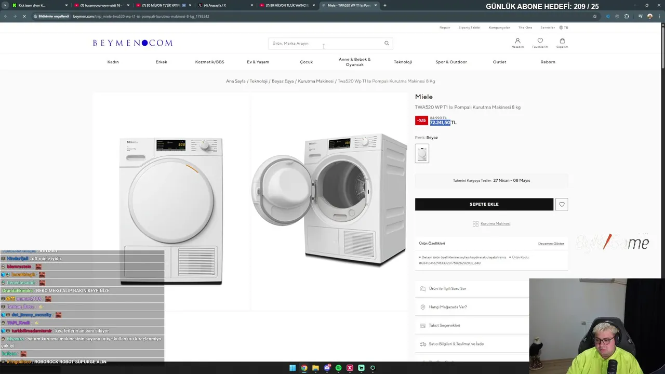Click the Devamını Göster link

pos(551,244)
